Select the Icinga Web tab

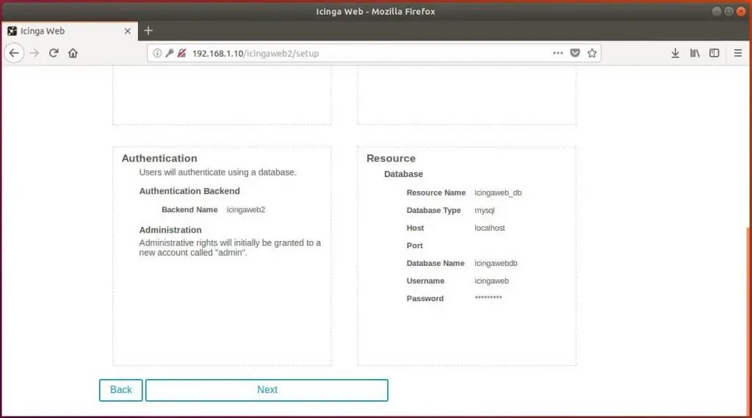pyautogui.click(x=70, y=31)
